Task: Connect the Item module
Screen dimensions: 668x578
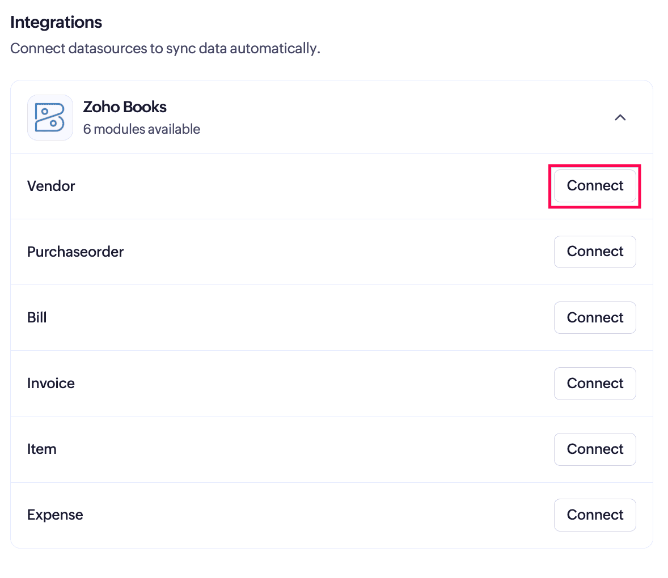Action: [595, 449]
